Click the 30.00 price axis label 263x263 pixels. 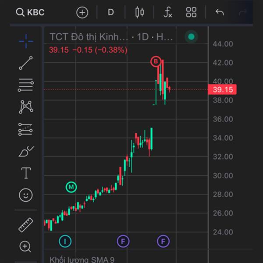pyautogui.click(x=223, y=176)
